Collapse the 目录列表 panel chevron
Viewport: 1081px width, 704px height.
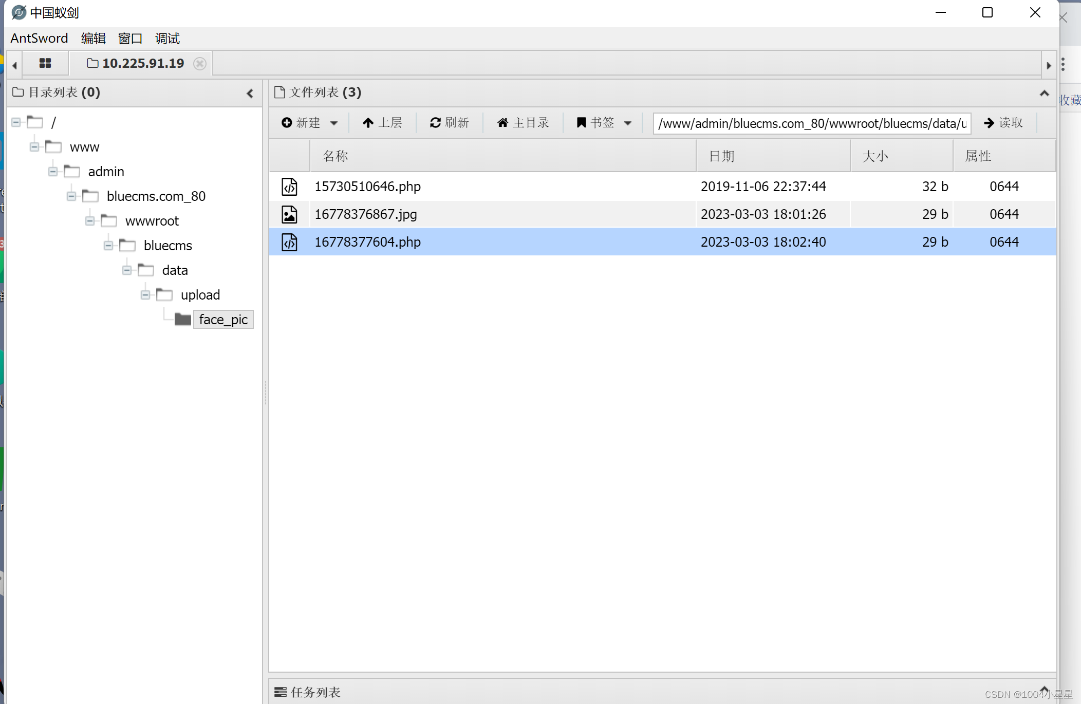click(250, 93)
